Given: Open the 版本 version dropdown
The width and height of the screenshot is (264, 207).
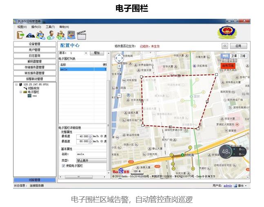Looking at the screenshot, I should (86, 53).
